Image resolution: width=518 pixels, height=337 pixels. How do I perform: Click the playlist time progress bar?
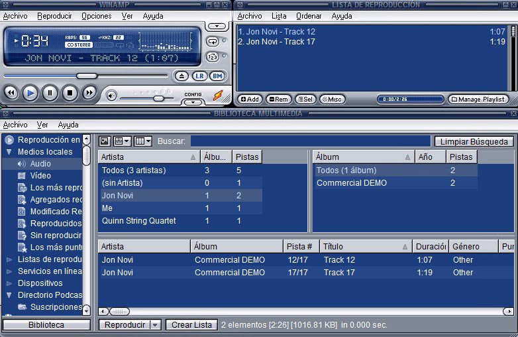(x=410, y=100)
